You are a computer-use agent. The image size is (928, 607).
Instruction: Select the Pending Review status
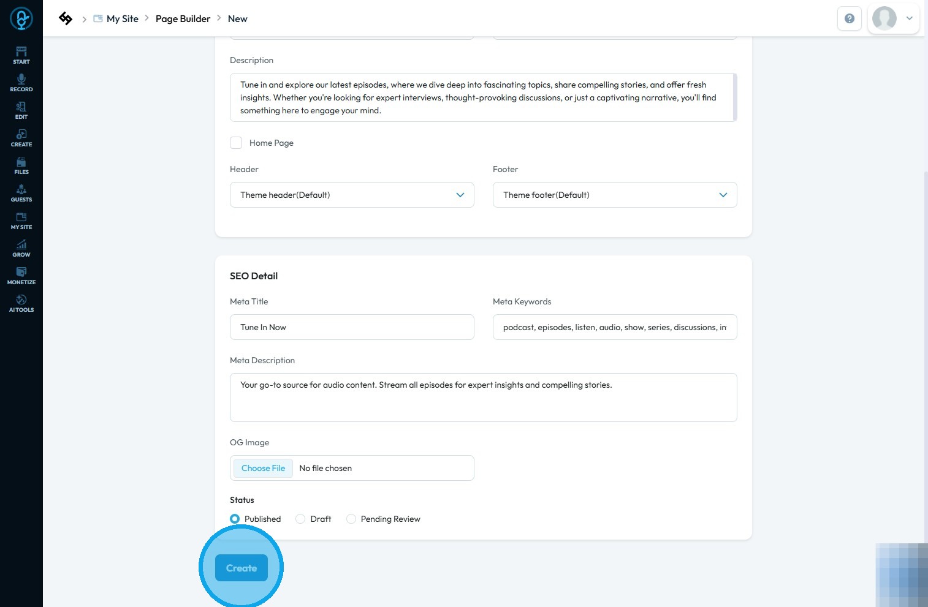coord(351,519)
